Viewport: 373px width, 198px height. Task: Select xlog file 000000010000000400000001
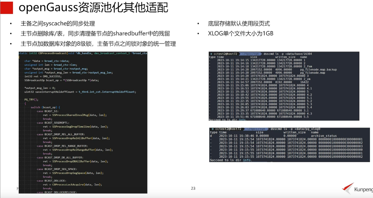[x=286, y=153]
